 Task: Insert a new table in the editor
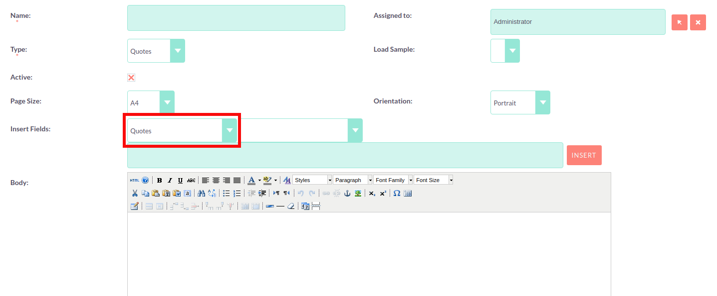click(x=408, y=193)
